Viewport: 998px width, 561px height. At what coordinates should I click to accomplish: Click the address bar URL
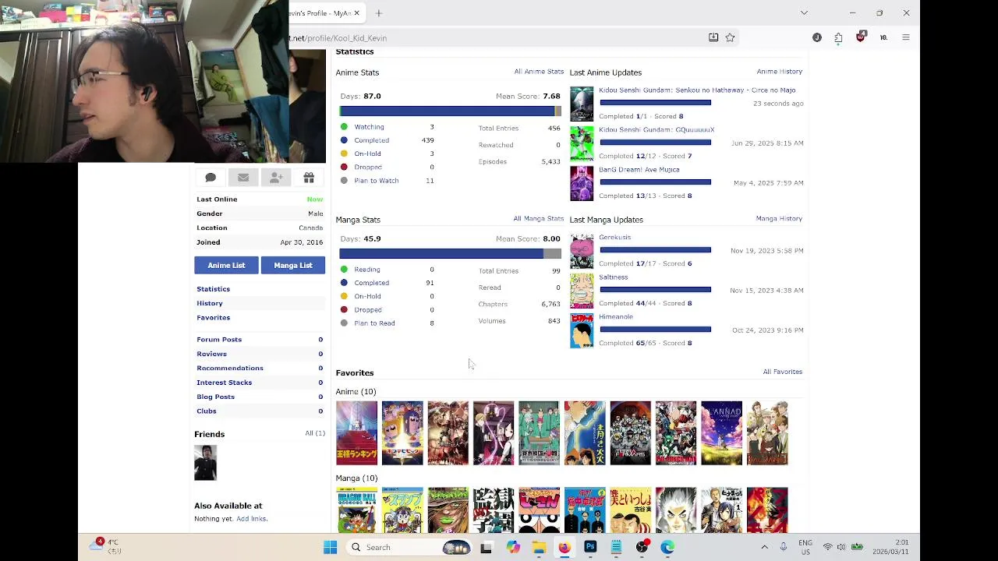tap(338, 37)
